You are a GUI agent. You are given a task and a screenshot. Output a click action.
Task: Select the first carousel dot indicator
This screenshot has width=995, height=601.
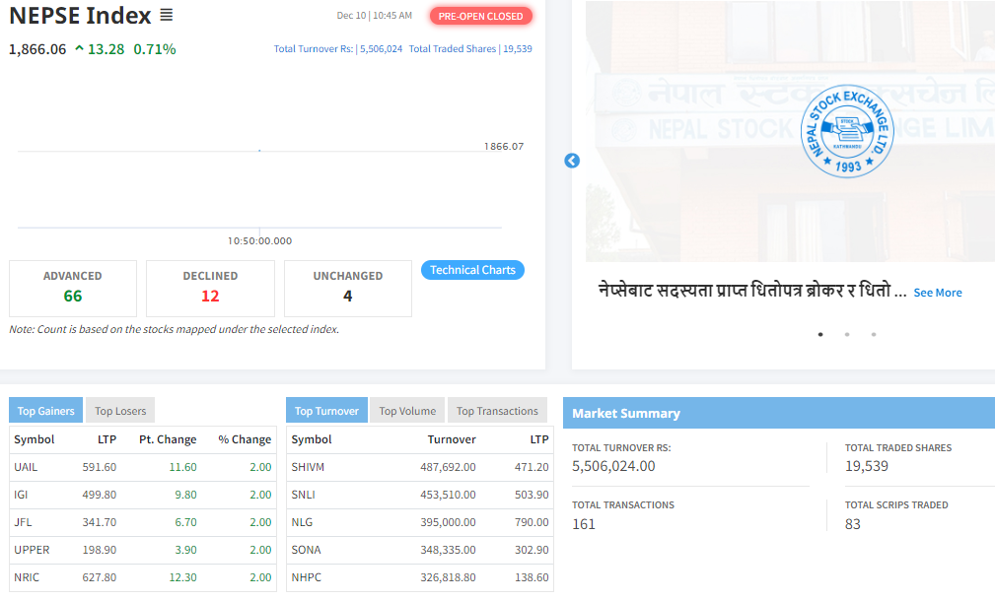click(820, 335)
